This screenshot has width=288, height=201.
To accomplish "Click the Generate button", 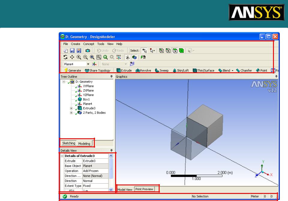I will click(x=73, y=70).
